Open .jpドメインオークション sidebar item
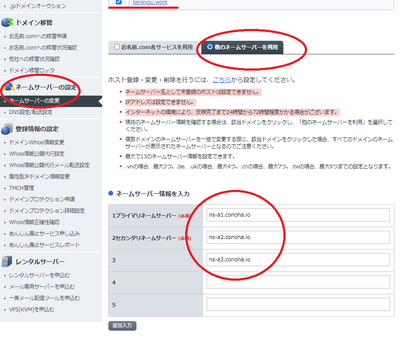Screen dimensions: 404x339 click(x=37, y=6)
